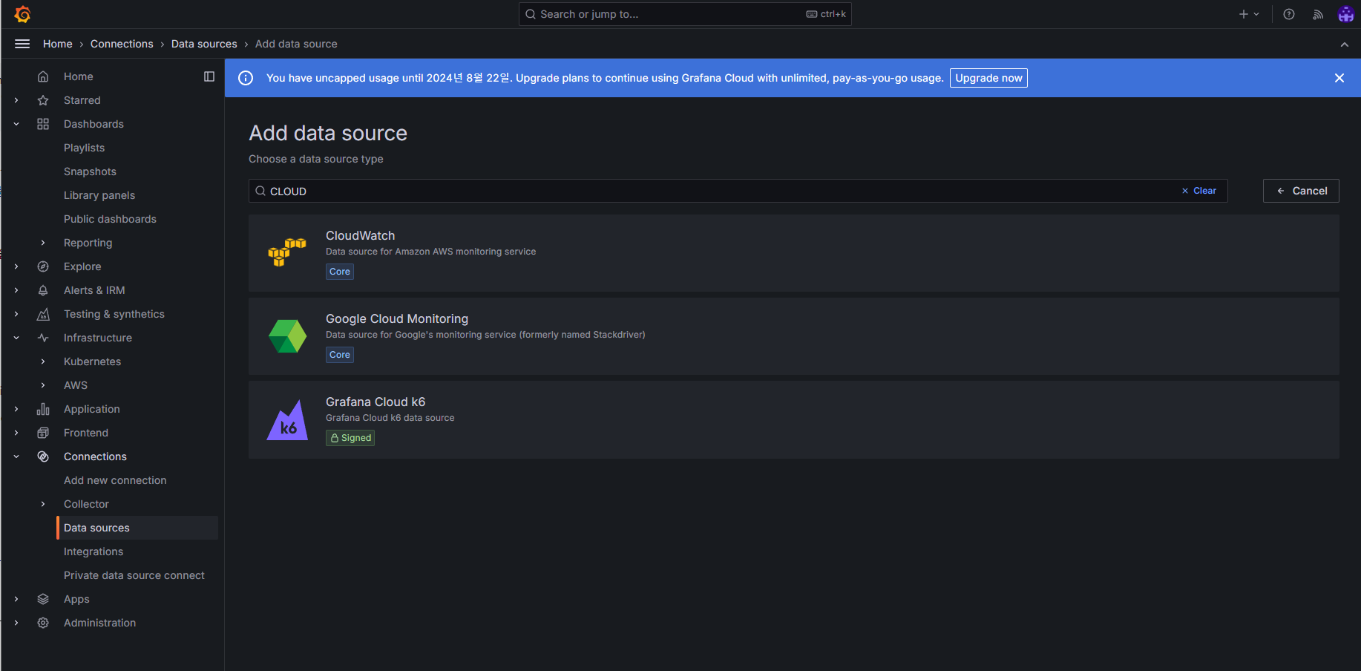Open Integrations in the sidebar

tap(94, 551)
